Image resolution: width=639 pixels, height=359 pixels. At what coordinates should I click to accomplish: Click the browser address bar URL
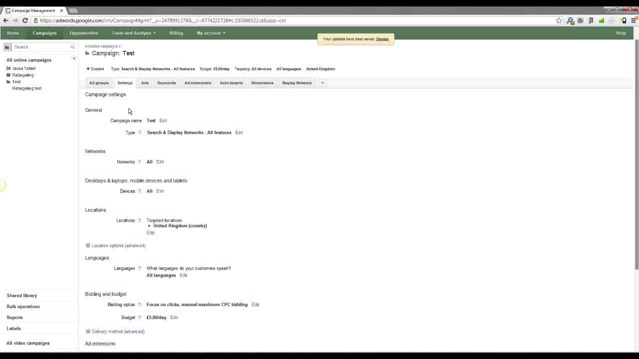163,20
